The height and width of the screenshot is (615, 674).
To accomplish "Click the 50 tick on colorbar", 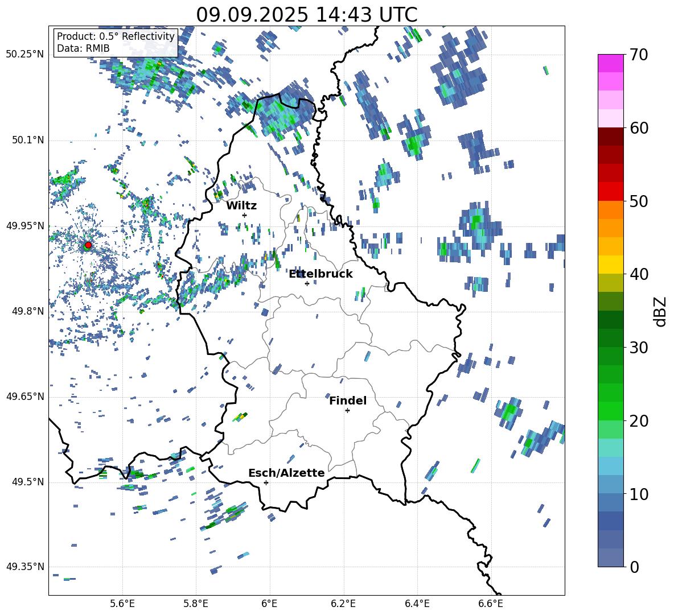I will [x=639, y=201].
